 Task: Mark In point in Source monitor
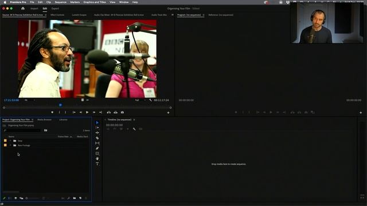coord(59,112)
